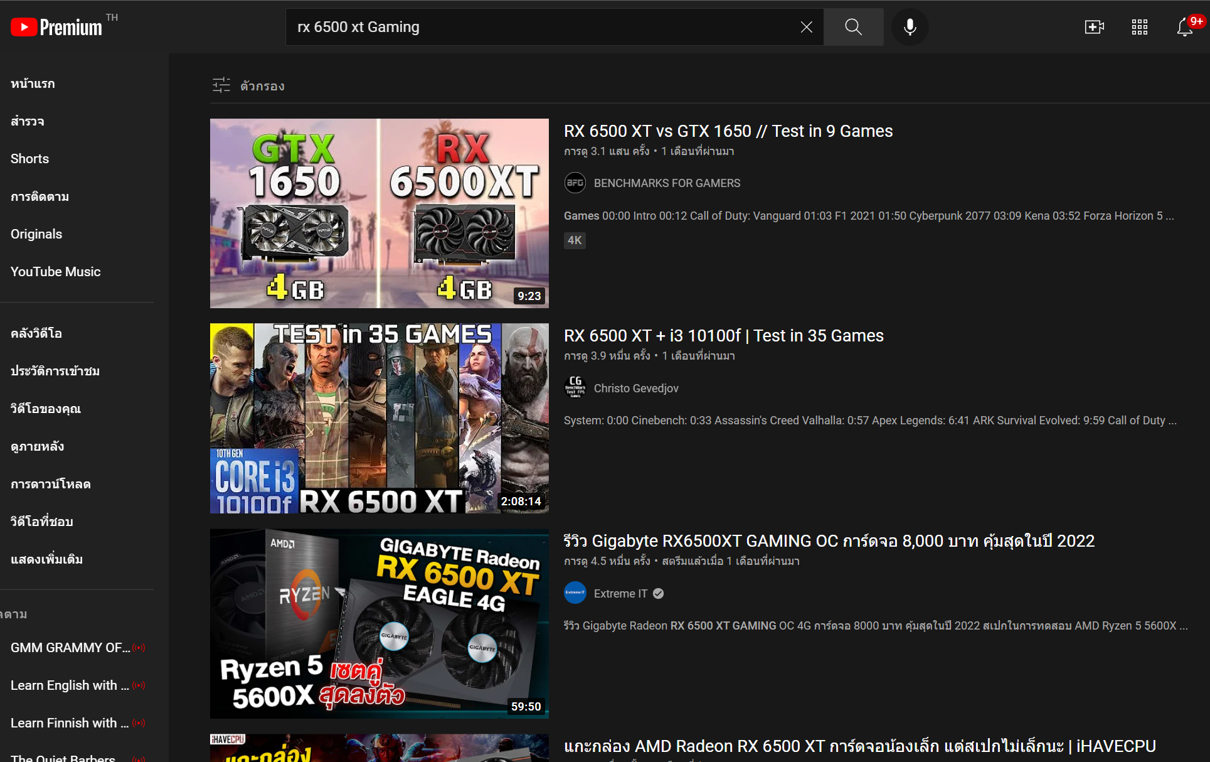1210x762 pixels.
Task: Open วิดีโอที่ชอบ (Liked videos) in sidebar
Action: pyautogui.click(x=42, y=522)
